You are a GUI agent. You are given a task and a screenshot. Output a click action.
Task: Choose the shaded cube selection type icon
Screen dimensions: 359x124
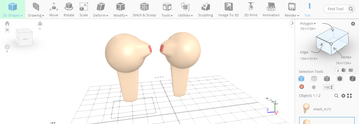click(x=351, y=70)
